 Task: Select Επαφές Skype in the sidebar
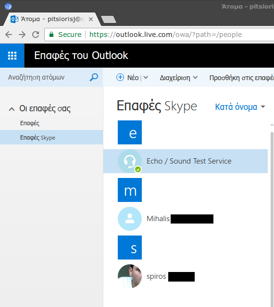[x=51, y=137]
